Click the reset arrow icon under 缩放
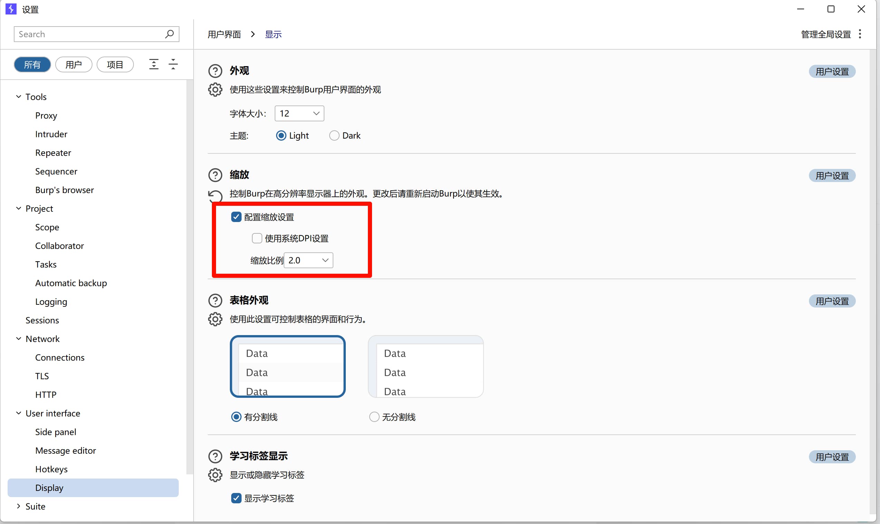 [215, 195]
